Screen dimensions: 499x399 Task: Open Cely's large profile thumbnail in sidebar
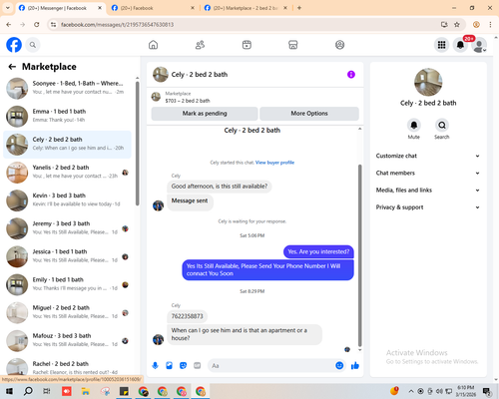coord(428,82)
